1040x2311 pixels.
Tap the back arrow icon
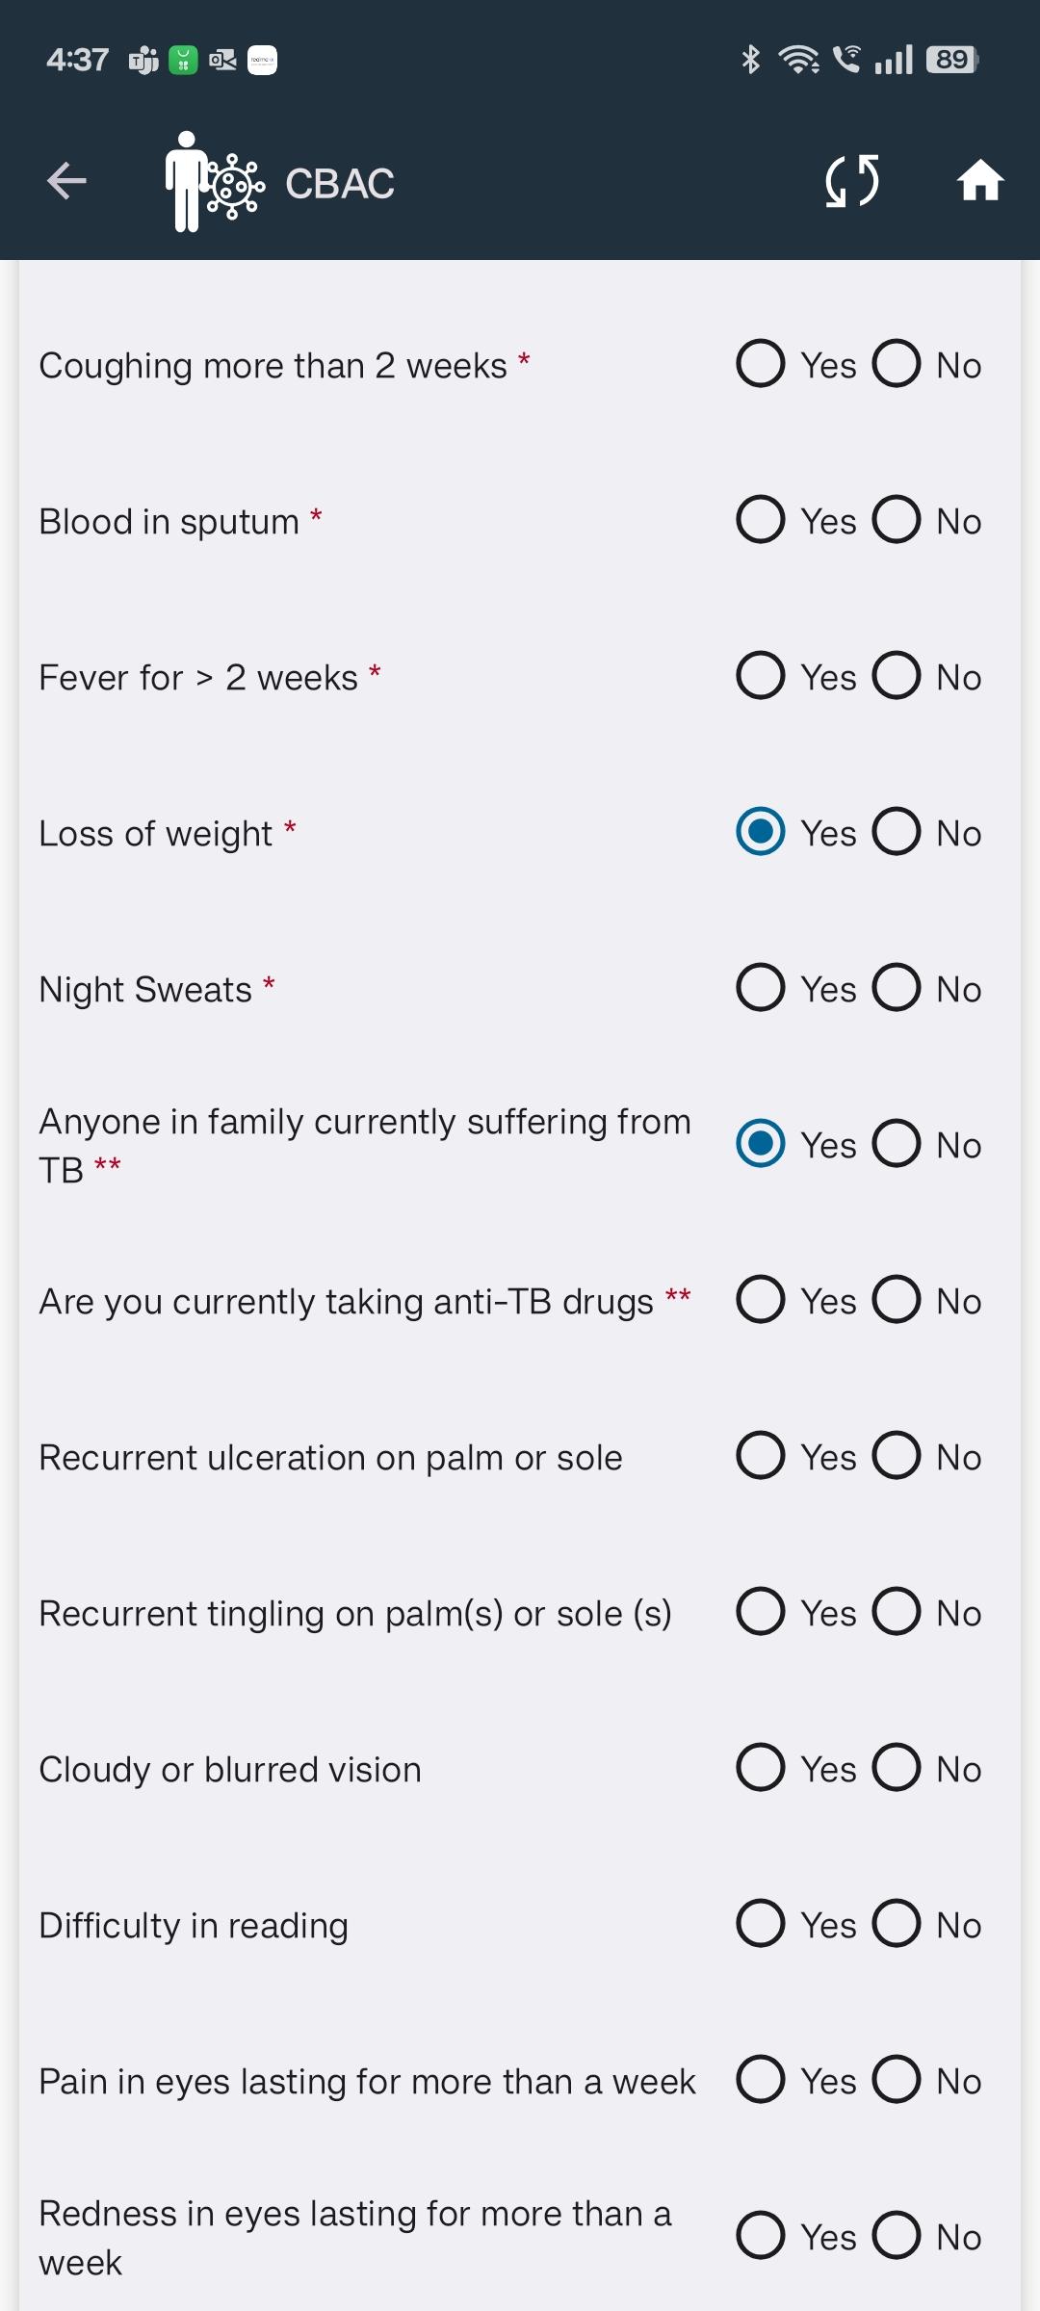pos(66,181)
